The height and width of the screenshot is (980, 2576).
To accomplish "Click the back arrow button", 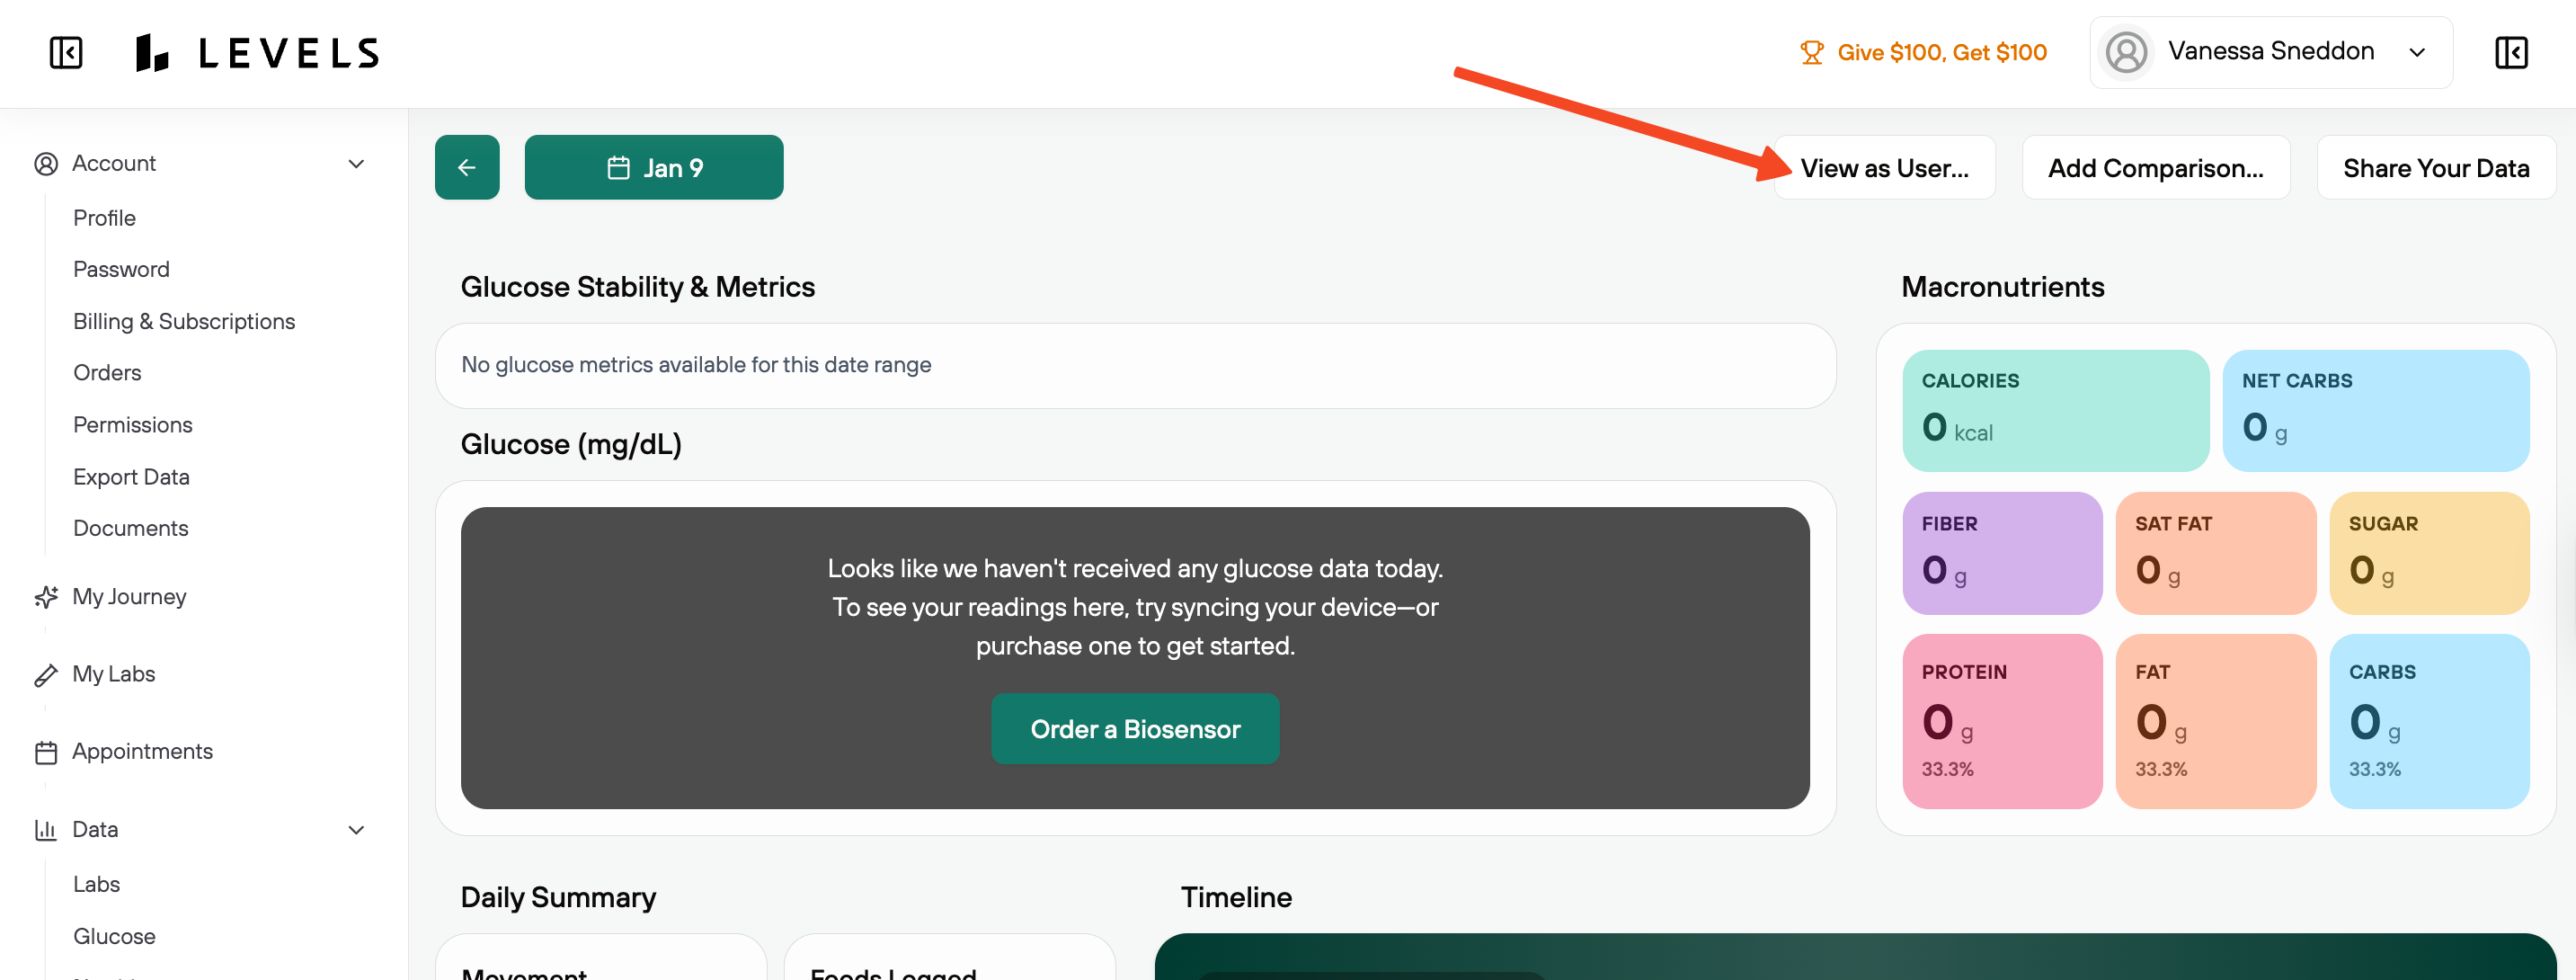I will [467, 168].
